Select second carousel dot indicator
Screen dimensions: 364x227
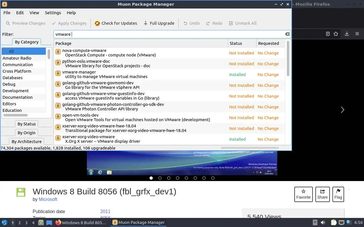[x=160, y=178]
